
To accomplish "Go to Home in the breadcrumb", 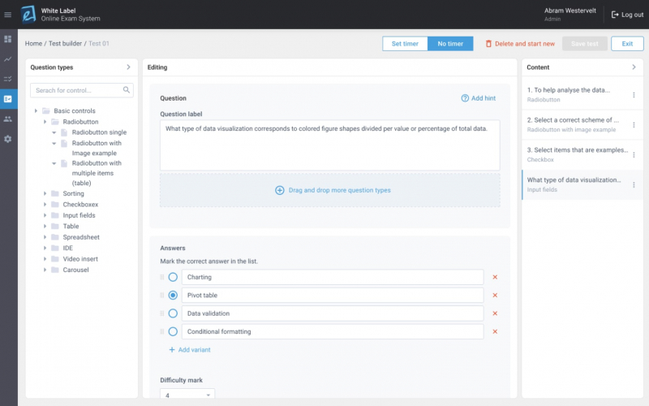I will pyautogui.click(x=33, y=44).
